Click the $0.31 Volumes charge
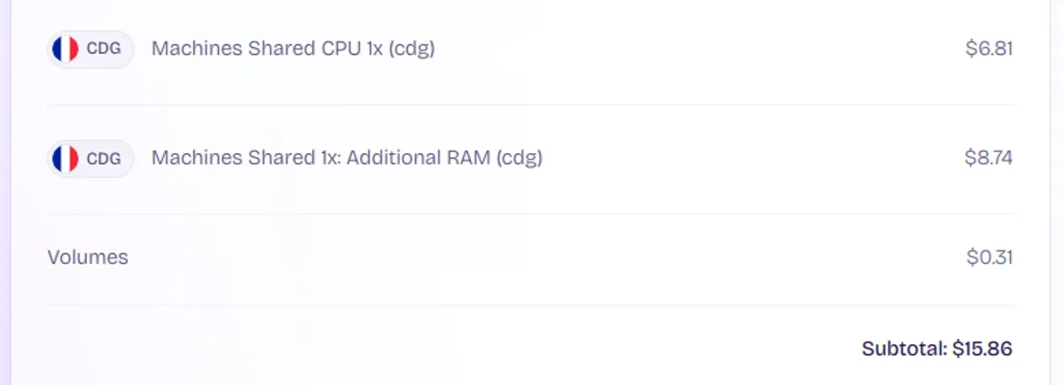Viewport: 1064px width, 385px height. click(990, 258)
